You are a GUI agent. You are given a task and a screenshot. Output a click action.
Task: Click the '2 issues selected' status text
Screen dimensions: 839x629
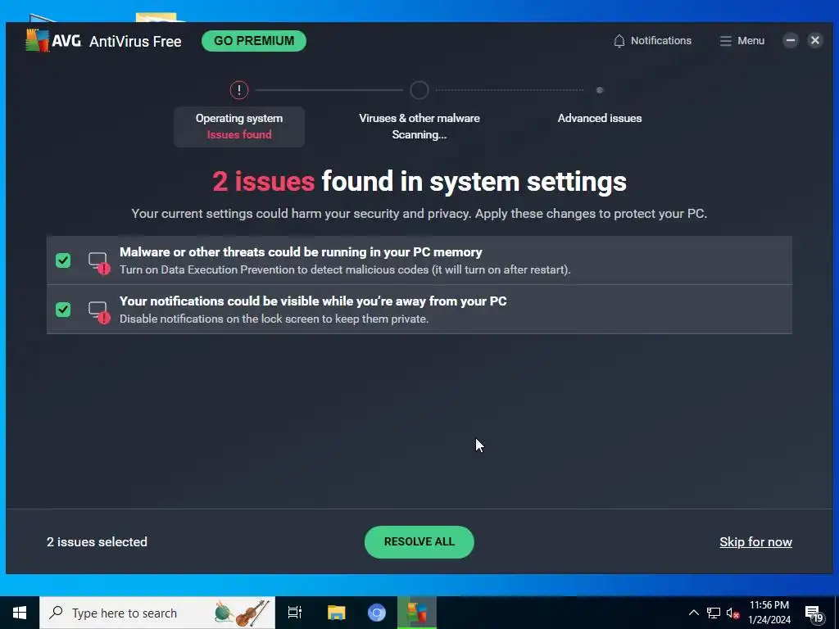point(97,542)
